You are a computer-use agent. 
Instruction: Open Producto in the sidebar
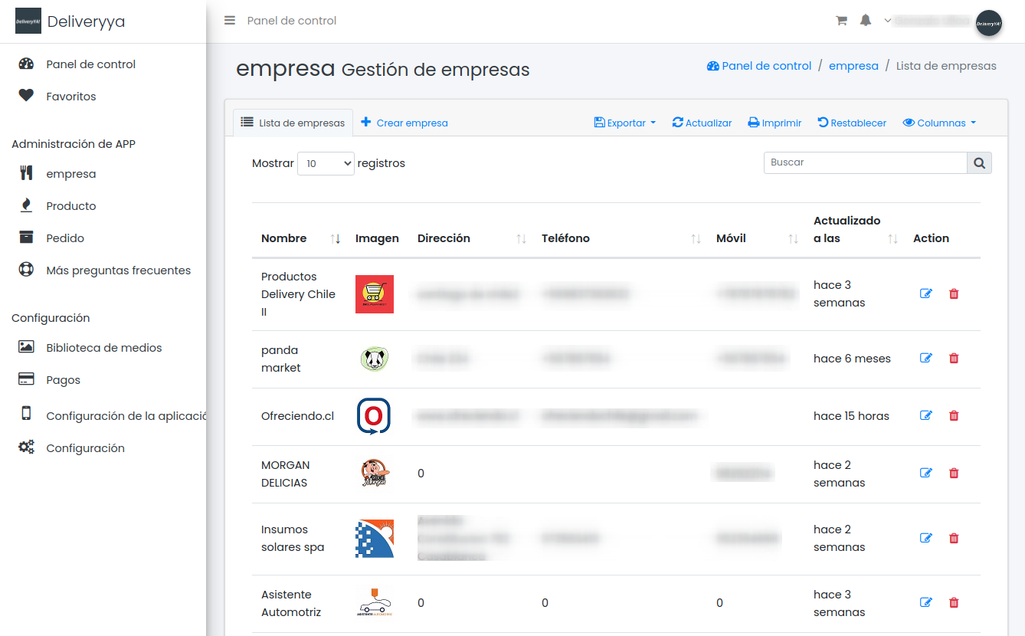tap(70, 206)
